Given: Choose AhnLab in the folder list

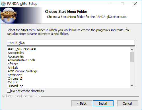Looking at the screenshot, I should click(13, 67).
